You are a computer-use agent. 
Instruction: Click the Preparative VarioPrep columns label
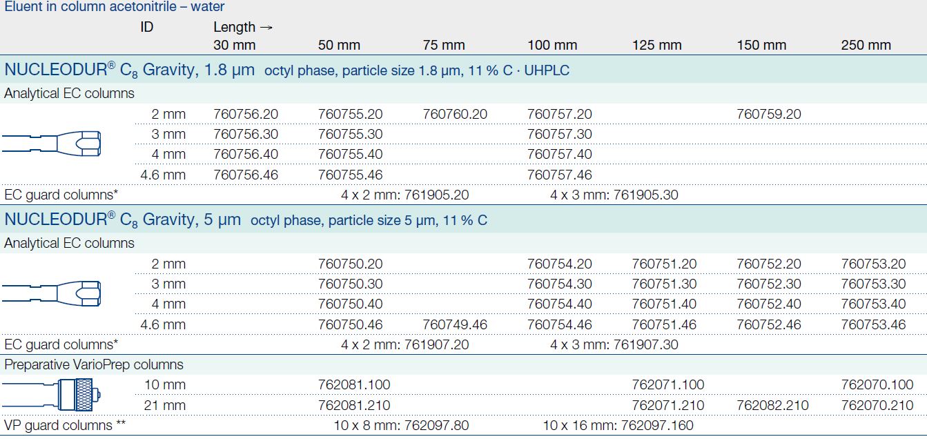tap(94, 364)
